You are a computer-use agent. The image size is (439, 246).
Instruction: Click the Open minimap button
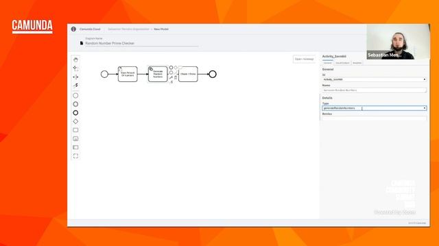tap(305, 59)
